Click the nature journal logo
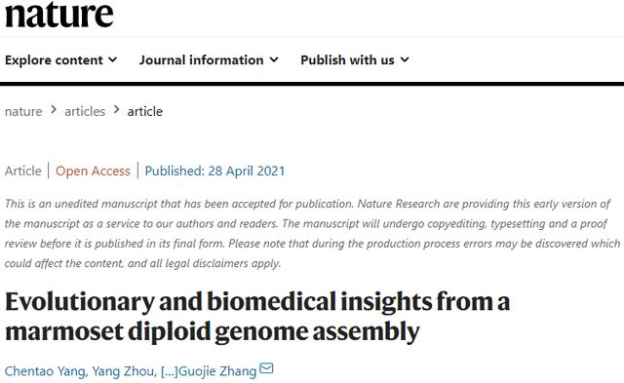Screen dimensions: 624x383 point(59,14)
